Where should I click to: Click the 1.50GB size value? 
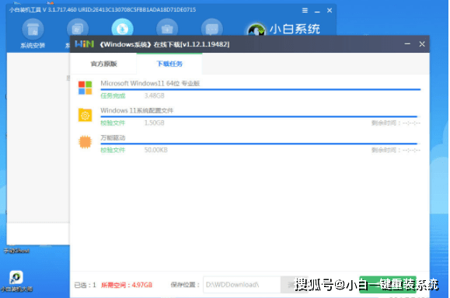click(x=155, y=123)
